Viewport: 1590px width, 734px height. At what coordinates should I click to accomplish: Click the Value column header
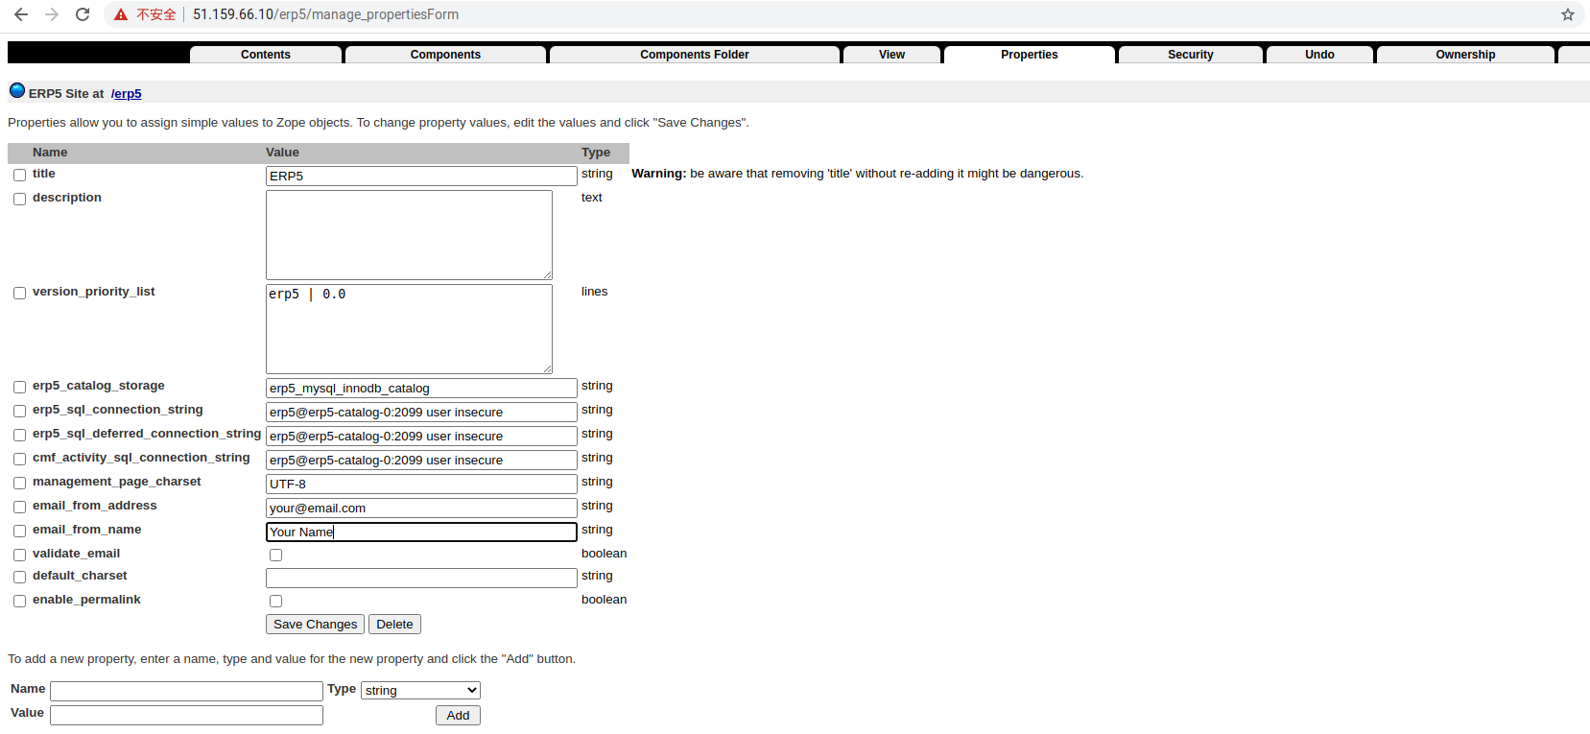click(x=282, y=153)
